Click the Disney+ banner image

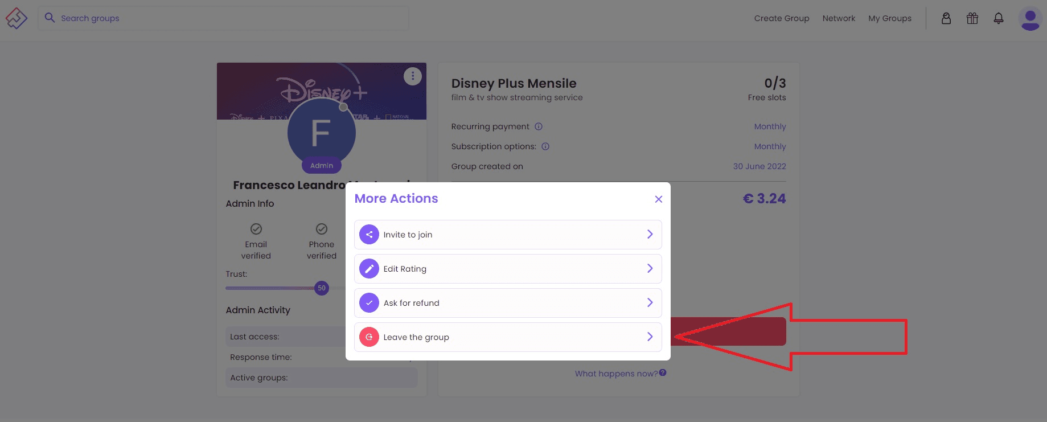[322, 91]
